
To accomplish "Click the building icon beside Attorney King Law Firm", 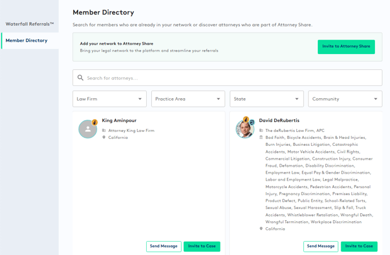I will [104, 131].
